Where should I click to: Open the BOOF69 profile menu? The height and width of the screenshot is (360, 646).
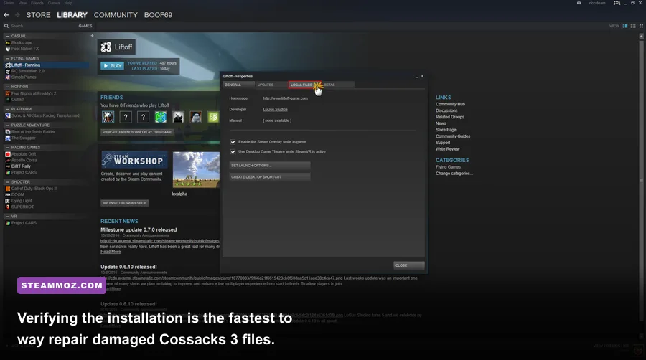coord(158,15)
